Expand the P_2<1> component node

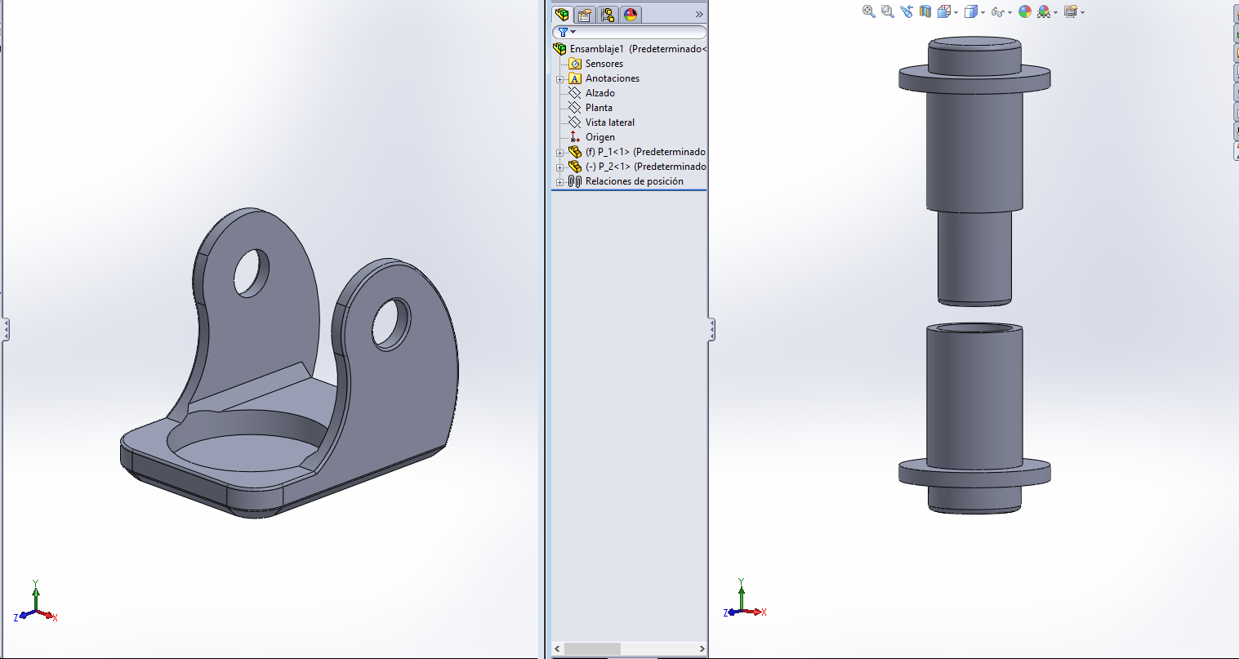click(560, 167)
